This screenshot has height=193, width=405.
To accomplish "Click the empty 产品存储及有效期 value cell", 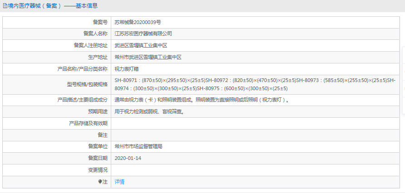I will point(255,123).
